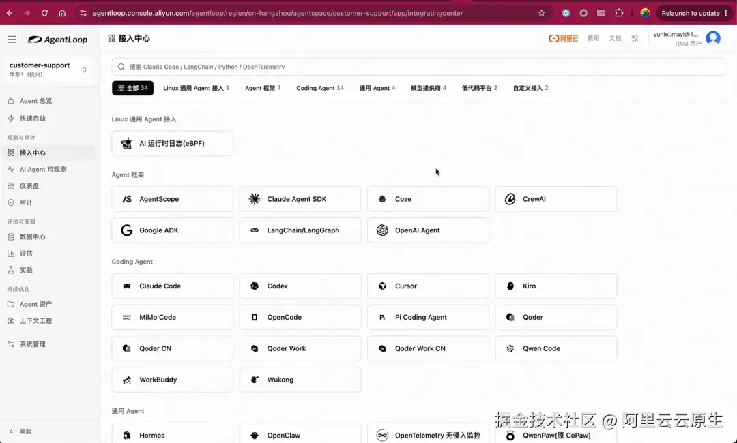Click the 数据中心 database icon
The height and width of the screenshot is (443, 737).
(x=11, y=237)
